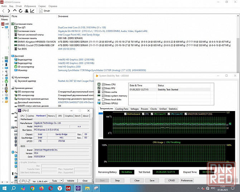
Task: Open File Explorer from the taskbar
Action: click(x=87, y=188)
